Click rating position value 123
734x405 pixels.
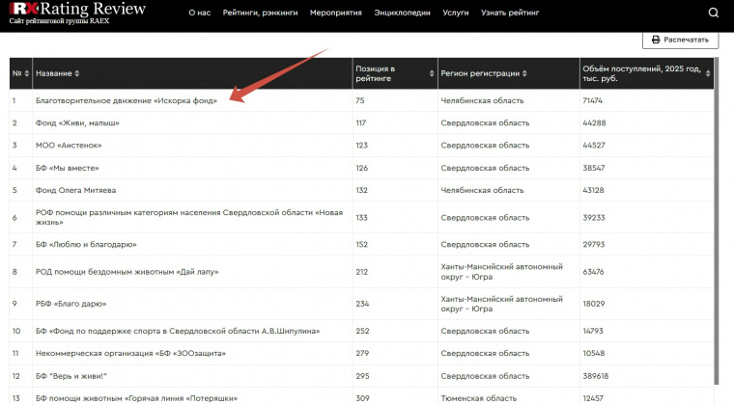click(362, 146)
